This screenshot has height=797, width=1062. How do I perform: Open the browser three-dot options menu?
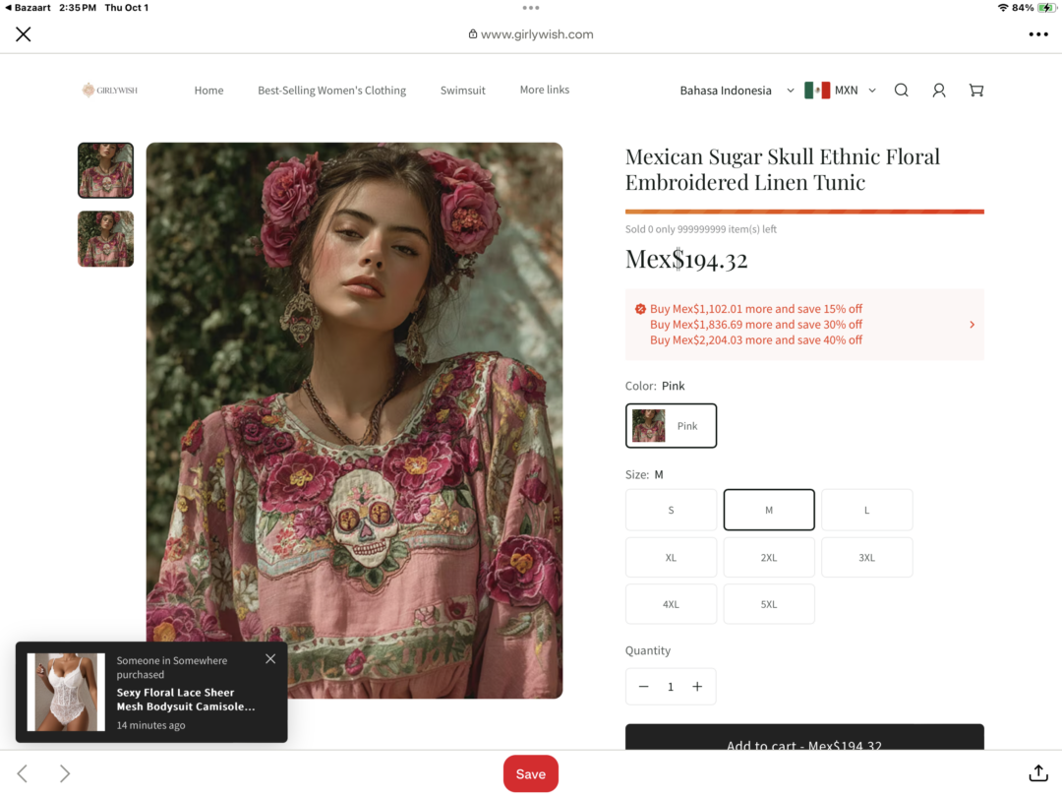1037,33
